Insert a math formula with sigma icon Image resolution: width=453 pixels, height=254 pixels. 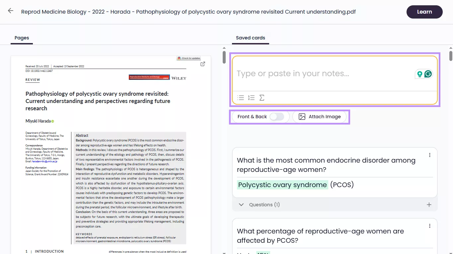tap(262, 98)
